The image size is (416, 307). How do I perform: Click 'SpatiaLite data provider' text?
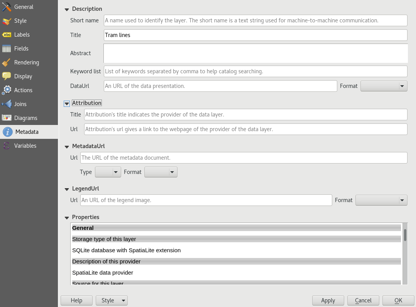point(103,273)
